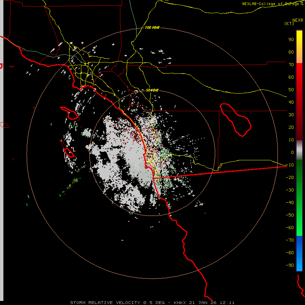This screenshot has height=305, width=305.
Task: Click the 40 value on the velocity scale
Action: 291,102
